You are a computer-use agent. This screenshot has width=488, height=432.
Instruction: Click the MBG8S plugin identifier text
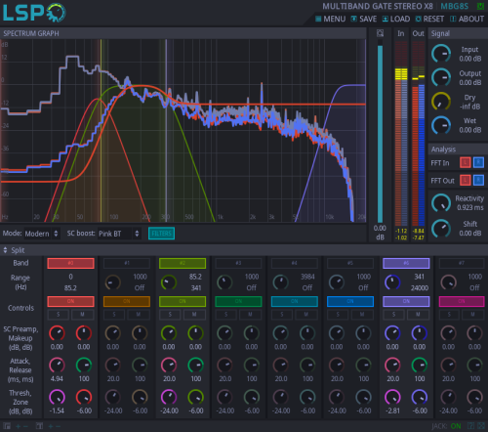coord(455,6)
